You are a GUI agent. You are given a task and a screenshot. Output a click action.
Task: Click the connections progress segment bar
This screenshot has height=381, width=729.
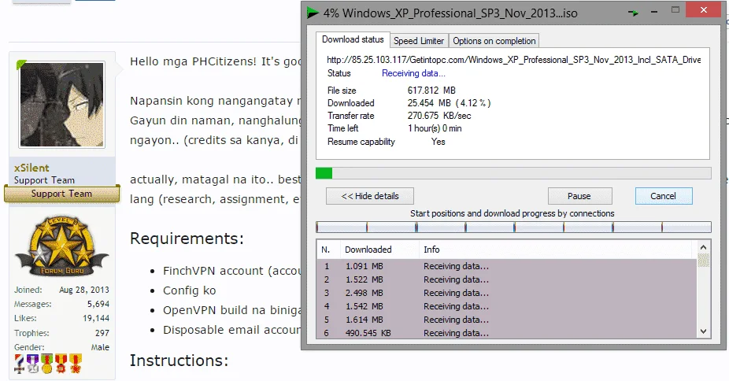[513, 227]
